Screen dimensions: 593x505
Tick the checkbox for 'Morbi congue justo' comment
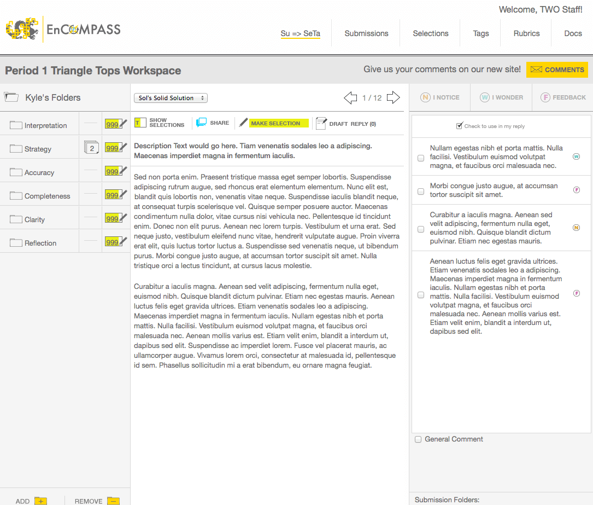pos(421,191)
